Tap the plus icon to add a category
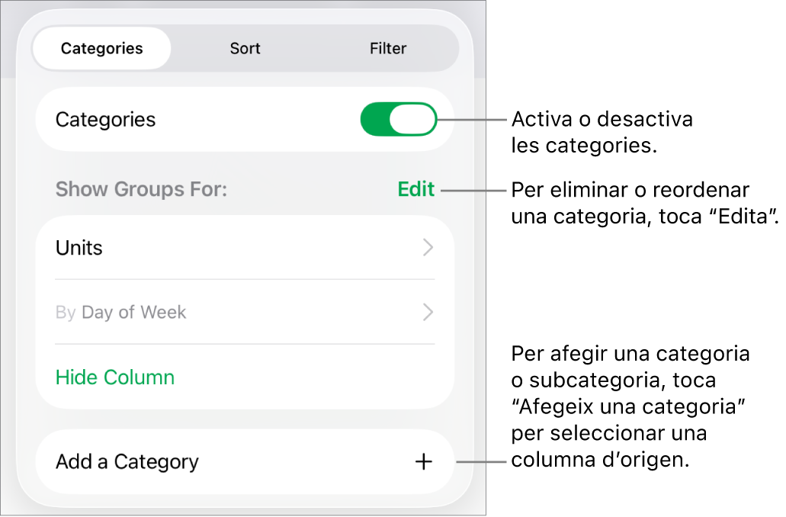The image size is (786, 517). 424,461
